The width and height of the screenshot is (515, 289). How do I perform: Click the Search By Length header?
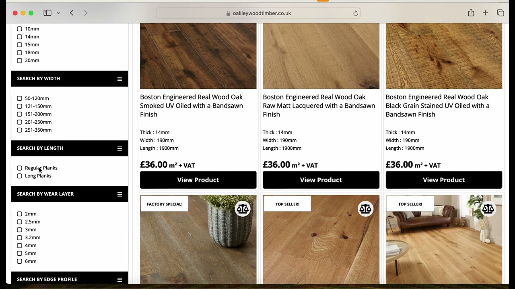[x=70, y=148]
